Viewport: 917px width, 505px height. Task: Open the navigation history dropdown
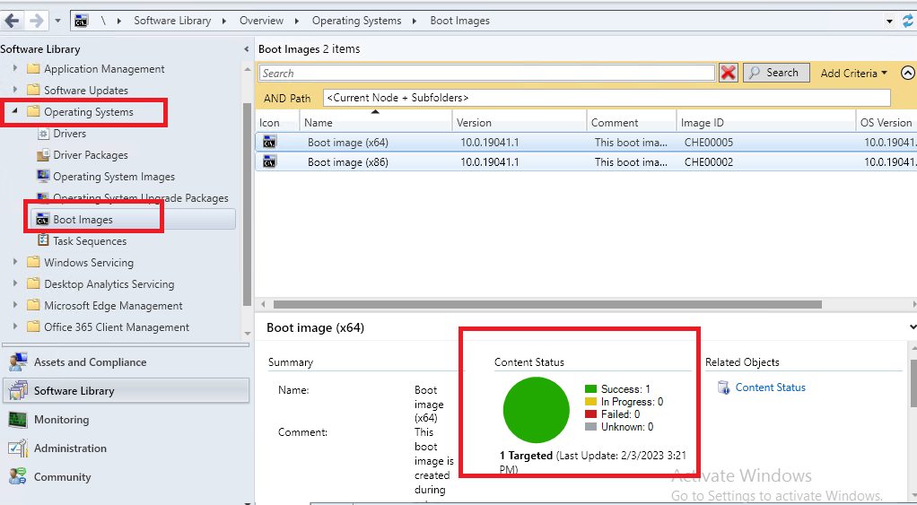point(57,21)
